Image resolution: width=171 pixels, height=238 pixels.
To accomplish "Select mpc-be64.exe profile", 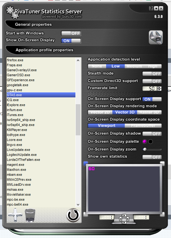I will (41, 205).
